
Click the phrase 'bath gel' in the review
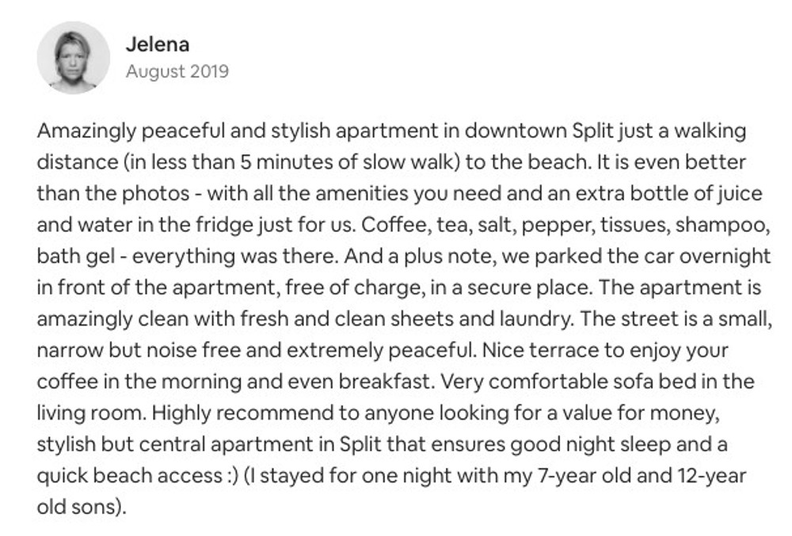75,257
